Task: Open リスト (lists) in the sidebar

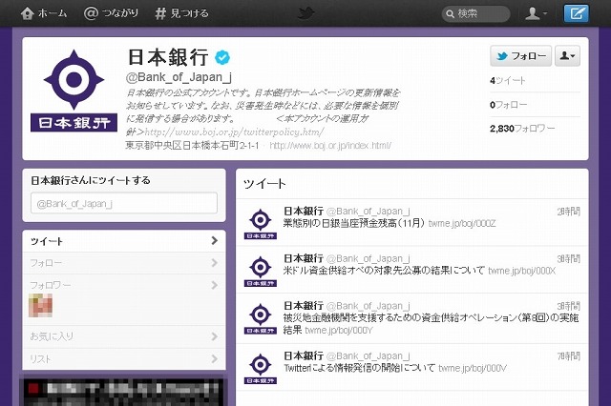Action: tap(124, 359)
